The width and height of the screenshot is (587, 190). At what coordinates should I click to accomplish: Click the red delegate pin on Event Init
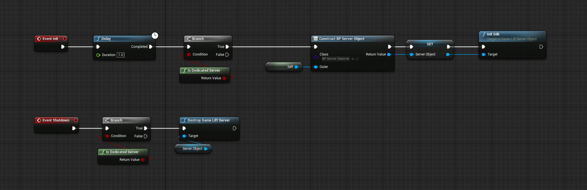[65, 39]
